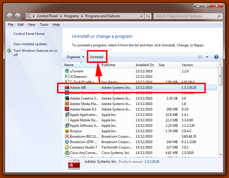Click the Broadcom 2070 Bluetooth icon
The height and width of the screenshot is (178, 229).
tap(67, 142)
